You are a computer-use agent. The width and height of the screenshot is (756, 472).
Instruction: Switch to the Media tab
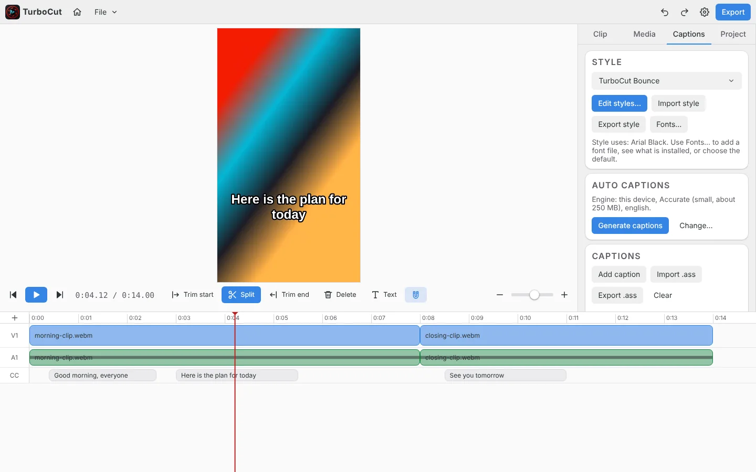coord(644,34)
